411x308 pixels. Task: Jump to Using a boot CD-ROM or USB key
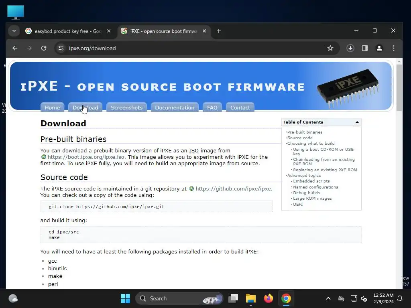click(x=323, y=151)
